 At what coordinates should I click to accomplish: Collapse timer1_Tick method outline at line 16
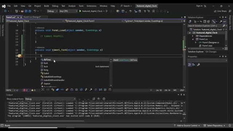coord(24,50)
